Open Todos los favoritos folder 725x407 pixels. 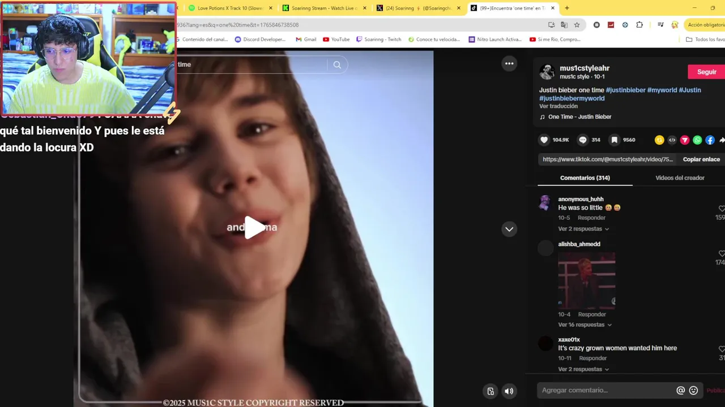pos(705,40)
